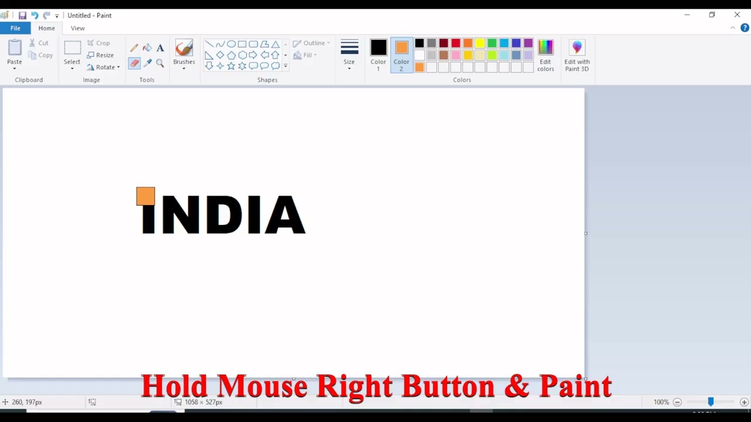The width and height of the screenshot is (751, 422).
Task: Click the Paste clipboard icon
Action: click(15, 47)
